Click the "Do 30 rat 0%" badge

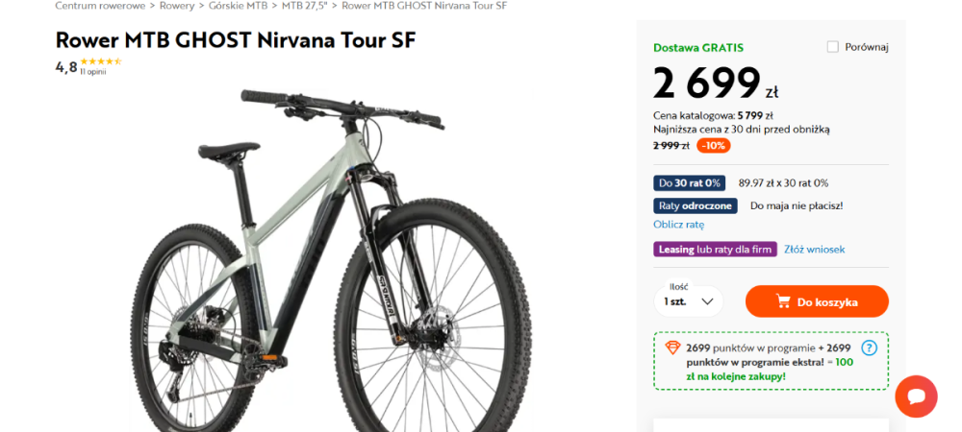[690, 183]
